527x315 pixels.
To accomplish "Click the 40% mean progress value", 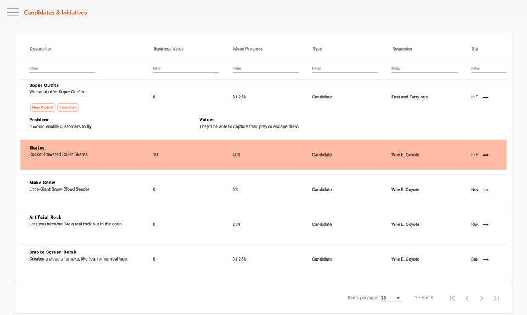I will click(x=236, y=155).
